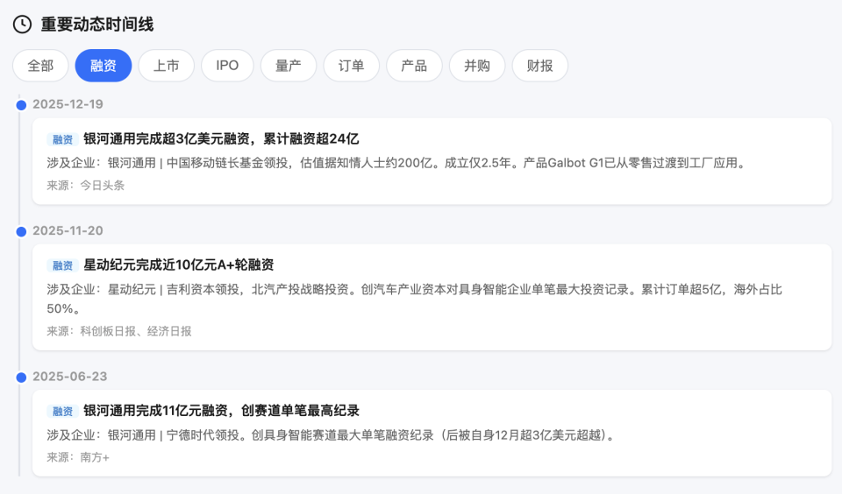
Task: Click source text 来源：科创板日报、经济日报
Action: [119, 331]
